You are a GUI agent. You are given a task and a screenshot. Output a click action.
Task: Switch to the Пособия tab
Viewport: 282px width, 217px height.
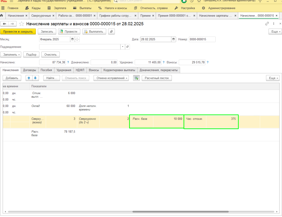coord(46,70)
